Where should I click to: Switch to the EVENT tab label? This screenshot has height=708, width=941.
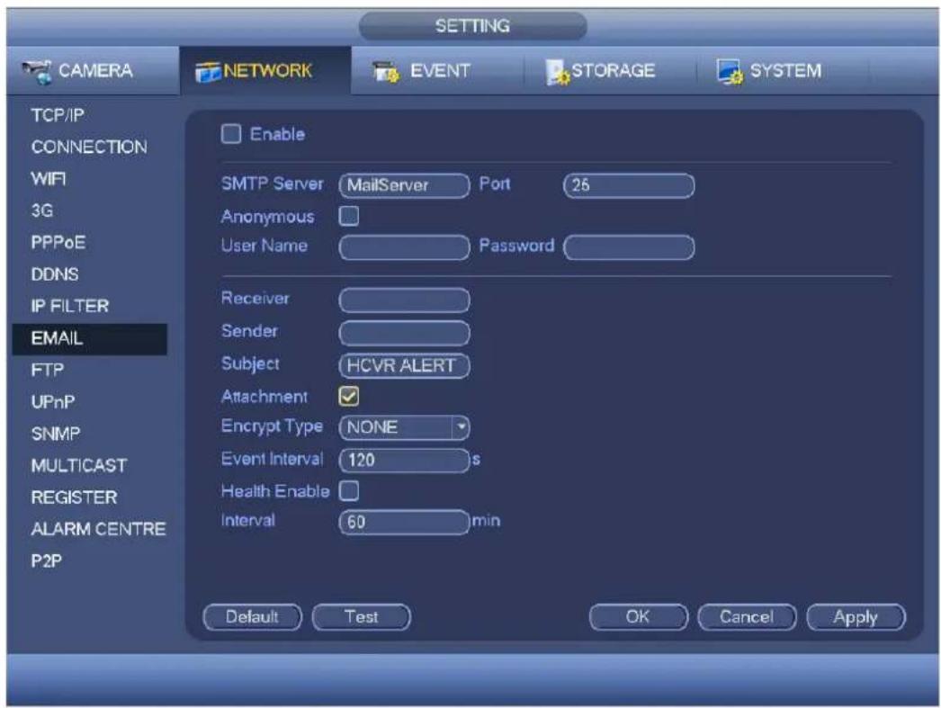click(440, 71)
